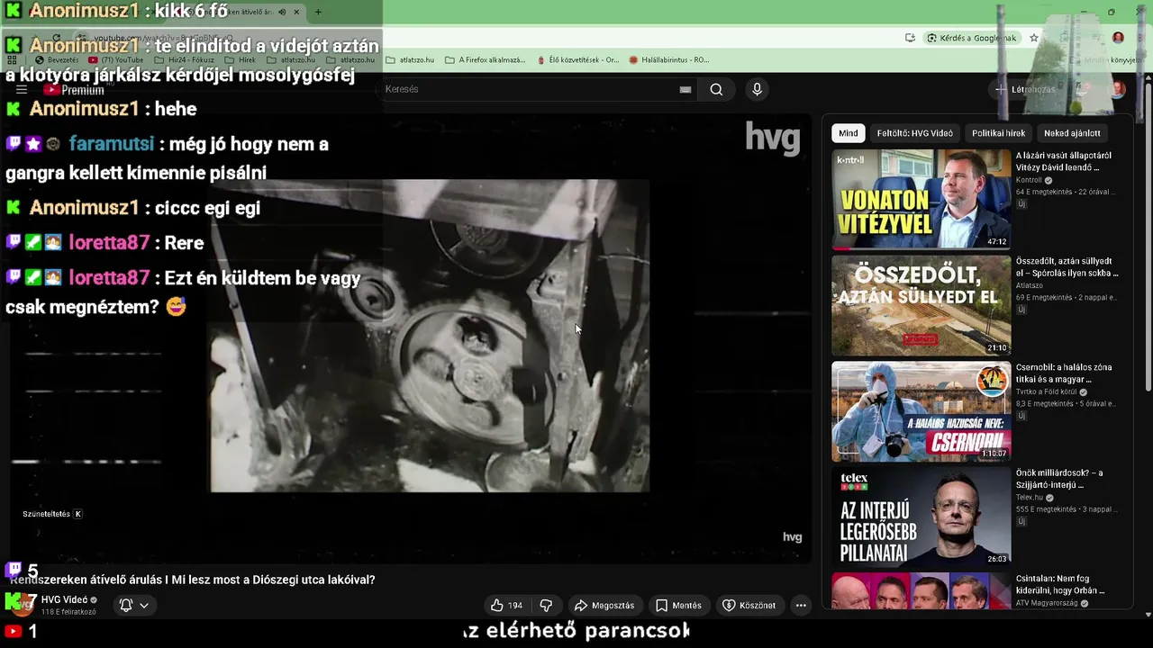The width and height of the screenshot is (1153, 648).
Task: Open the YouTube account avatar
Action: [1117, 89]
